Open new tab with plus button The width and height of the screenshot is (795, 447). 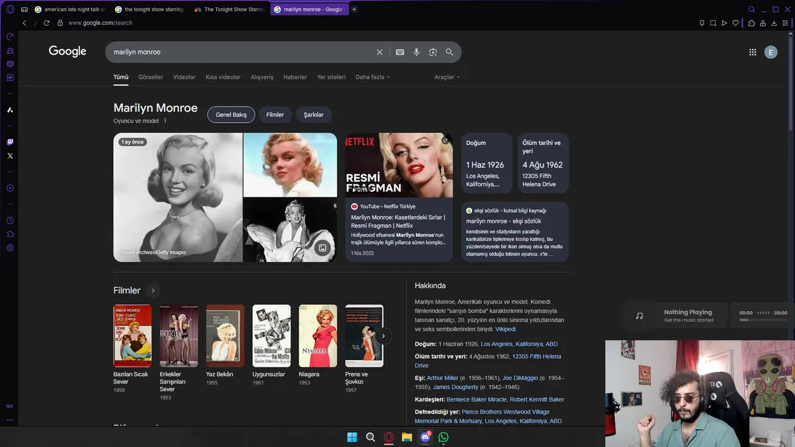coord(354,9)
